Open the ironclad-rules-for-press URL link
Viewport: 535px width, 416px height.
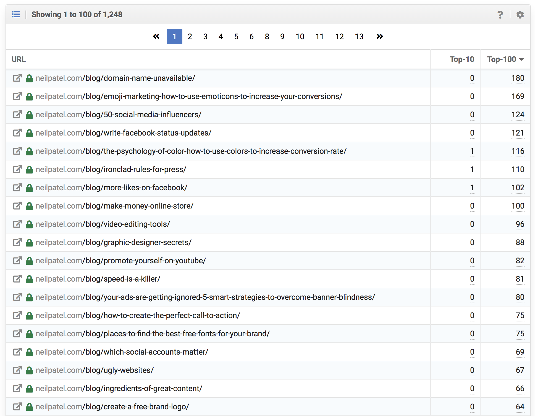click(111, 169)
